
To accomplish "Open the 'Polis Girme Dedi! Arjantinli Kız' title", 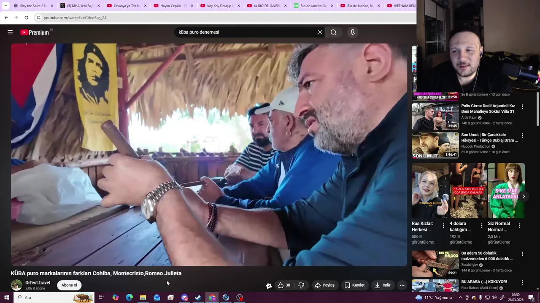I will [488, 109].
